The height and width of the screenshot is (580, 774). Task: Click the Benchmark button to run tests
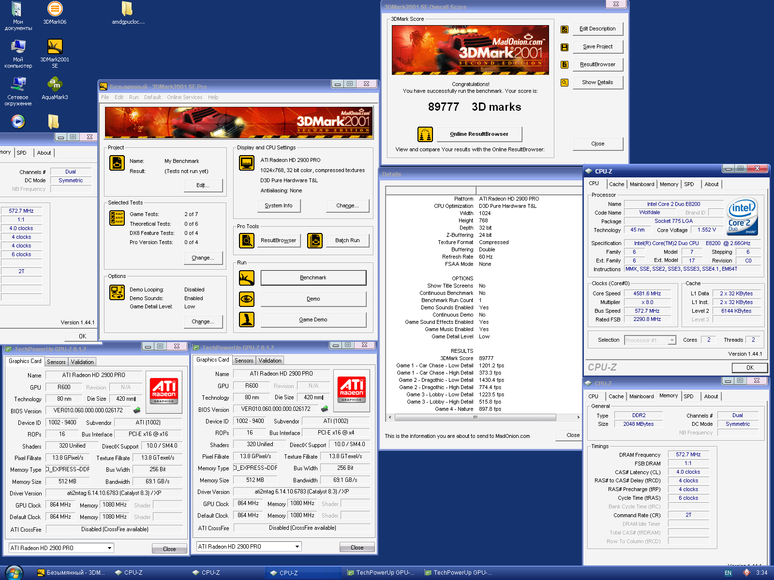point(313,278)
